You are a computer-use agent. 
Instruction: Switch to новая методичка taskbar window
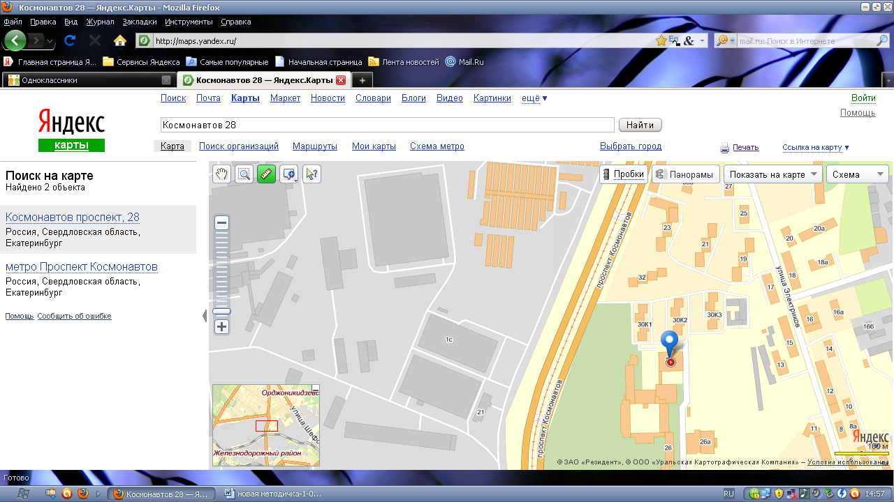[273, 494]
